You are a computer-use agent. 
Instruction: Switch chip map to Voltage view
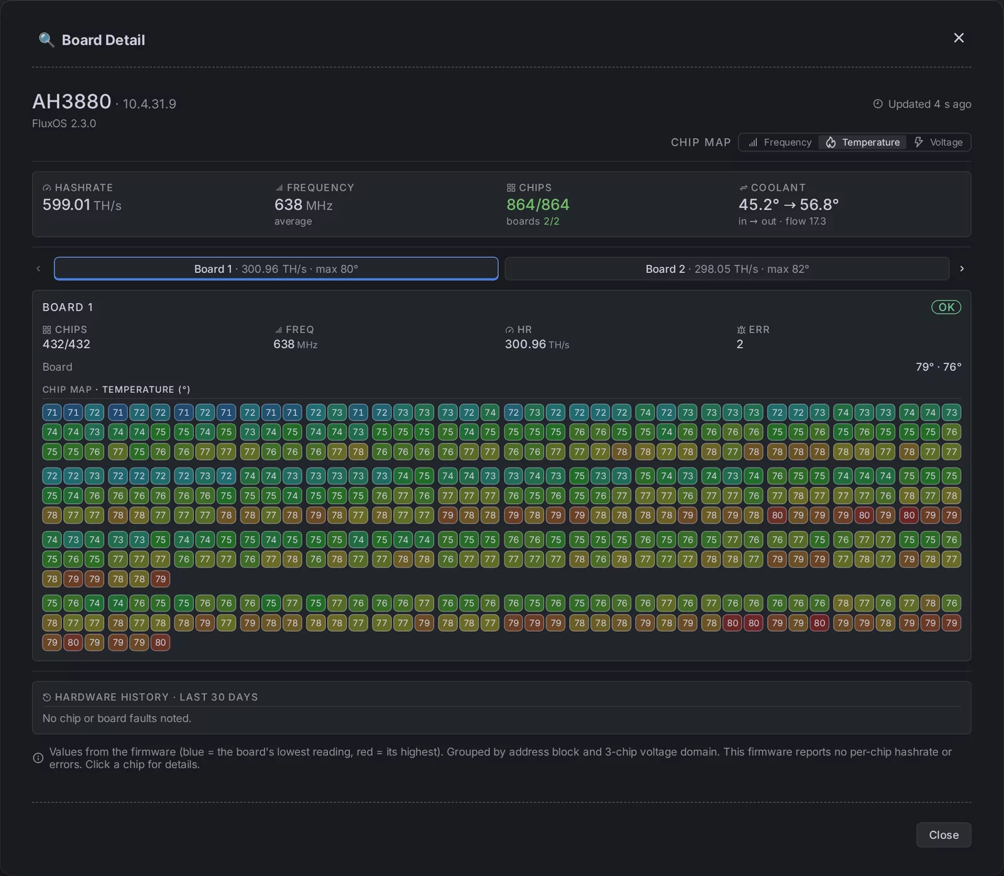[x=938, y=142]
